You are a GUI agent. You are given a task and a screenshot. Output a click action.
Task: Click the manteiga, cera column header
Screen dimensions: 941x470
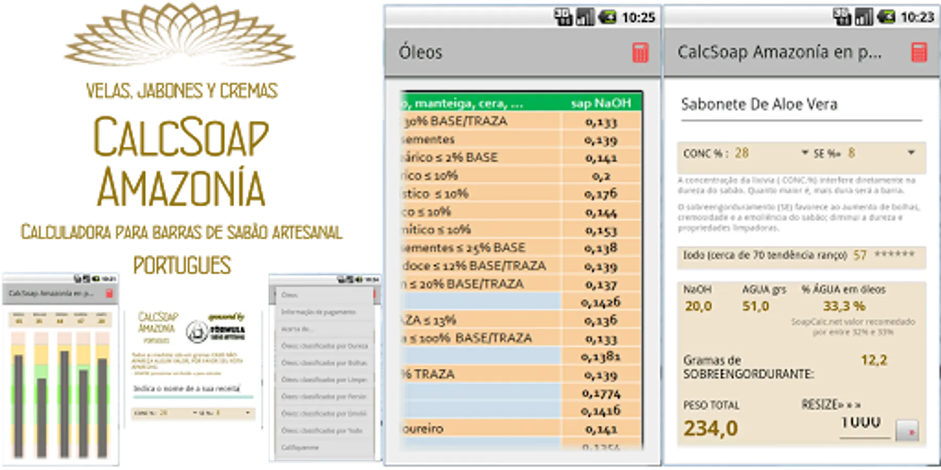pos(481,103)
